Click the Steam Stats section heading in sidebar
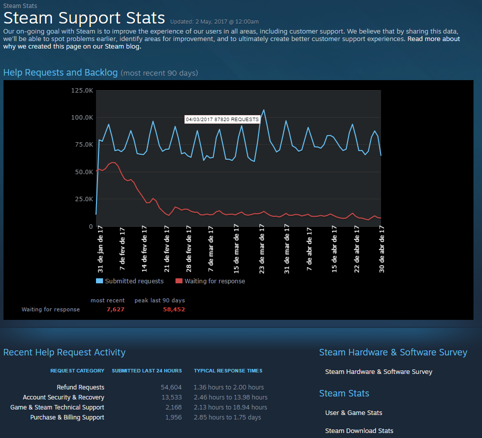 [x=344, y=393]
